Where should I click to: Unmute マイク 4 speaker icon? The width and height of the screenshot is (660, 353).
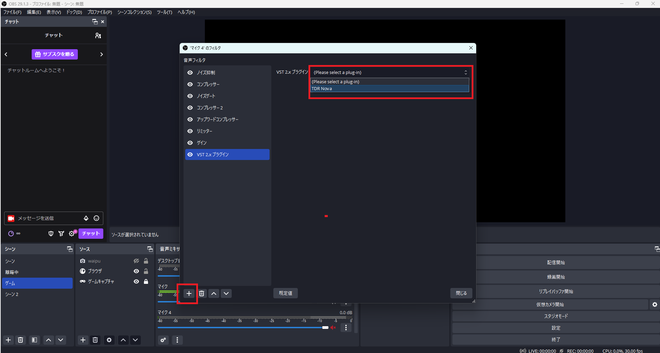coord(333,328)
